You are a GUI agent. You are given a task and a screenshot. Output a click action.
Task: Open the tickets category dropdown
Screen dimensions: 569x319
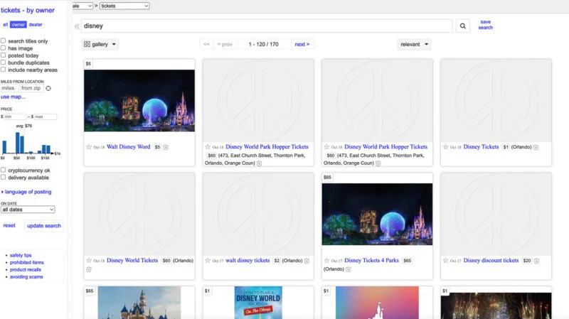124,6
